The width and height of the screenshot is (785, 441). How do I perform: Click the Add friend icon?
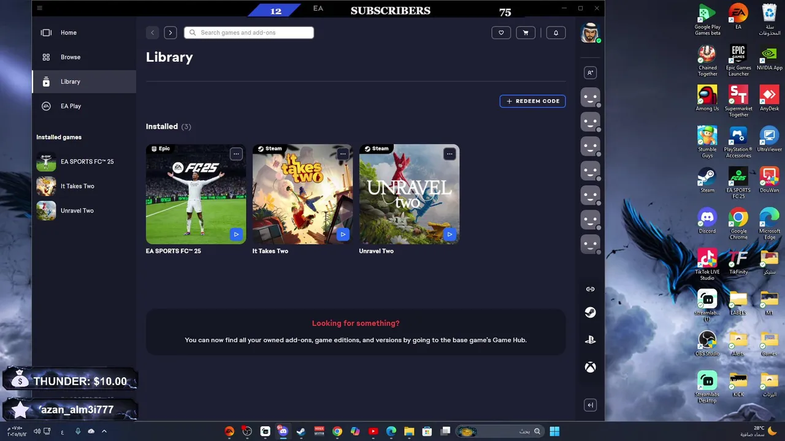tap(590, 72)
